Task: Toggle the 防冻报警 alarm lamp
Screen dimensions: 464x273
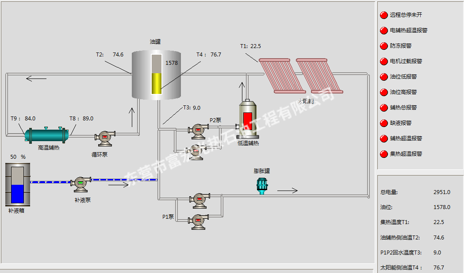Action: click(383, 46)
